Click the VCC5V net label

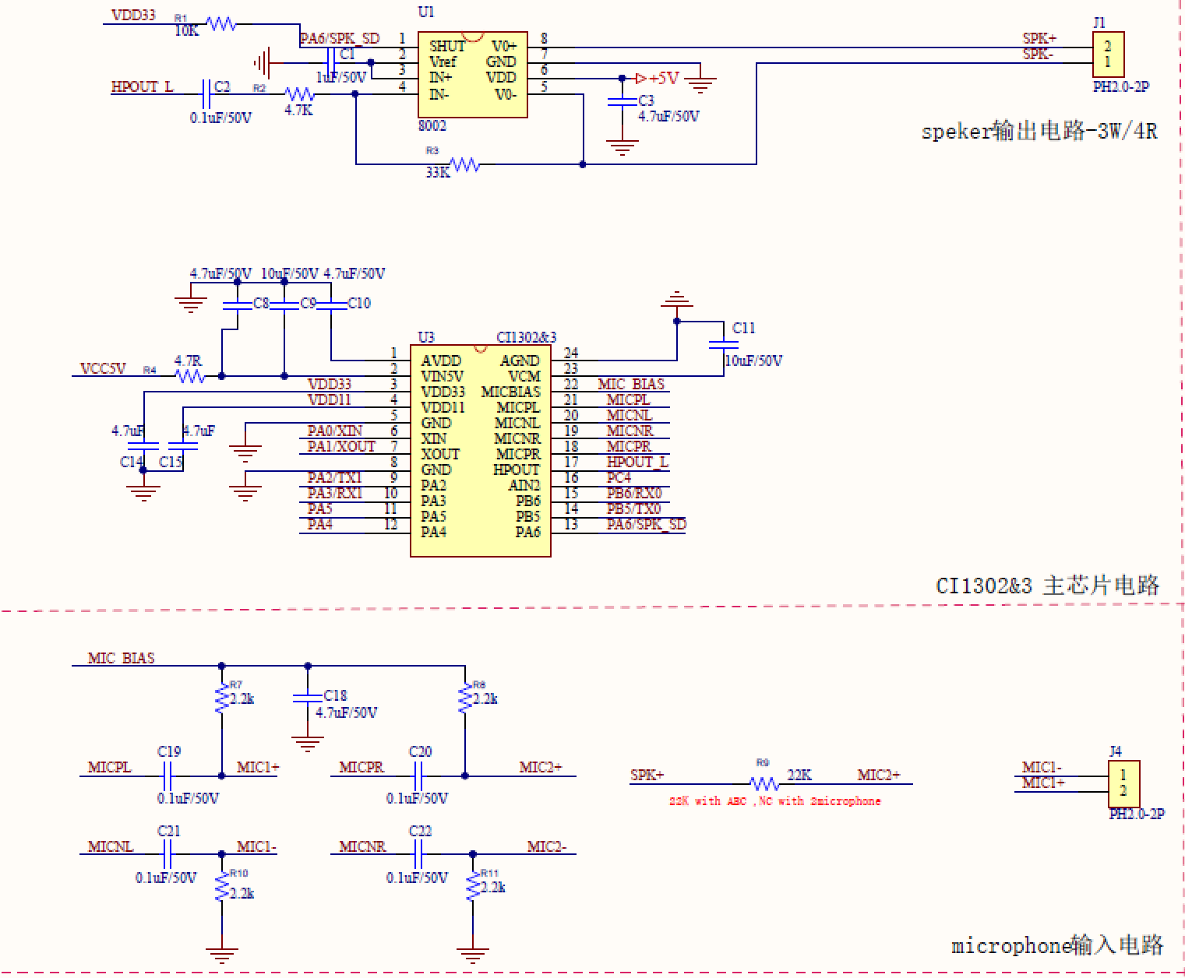pos(103,368)
